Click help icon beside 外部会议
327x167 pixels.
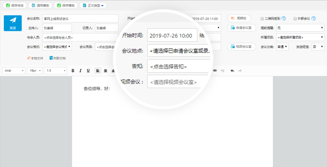(313, 19)
